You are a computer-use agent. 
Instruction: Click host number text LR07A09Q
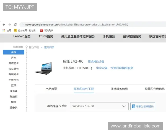(84, 68)
